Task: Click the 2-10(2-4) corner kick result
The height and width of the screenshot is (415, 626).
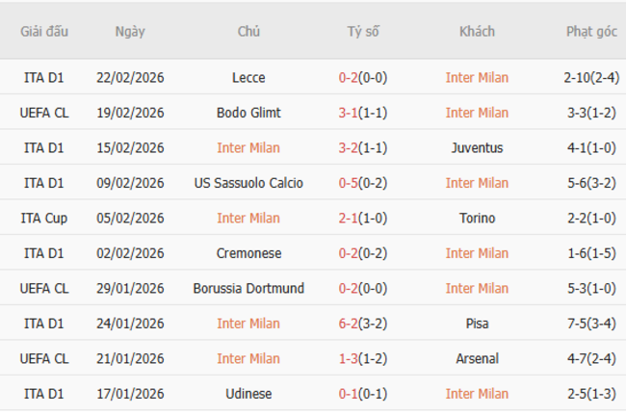Action: 591,78
